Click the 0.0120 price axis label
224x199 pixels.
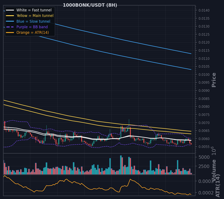[x=204, y=42]
